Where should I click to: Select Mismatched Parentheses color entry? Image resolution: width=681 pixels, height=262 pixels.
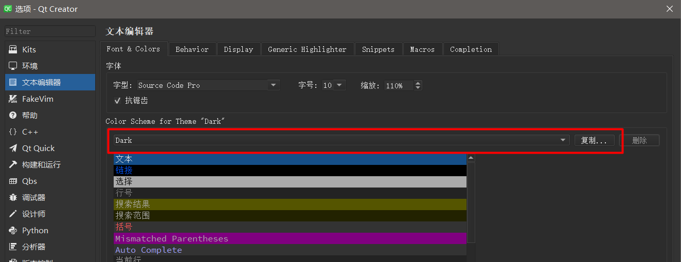pyautogui.click(x=290, y=238)
